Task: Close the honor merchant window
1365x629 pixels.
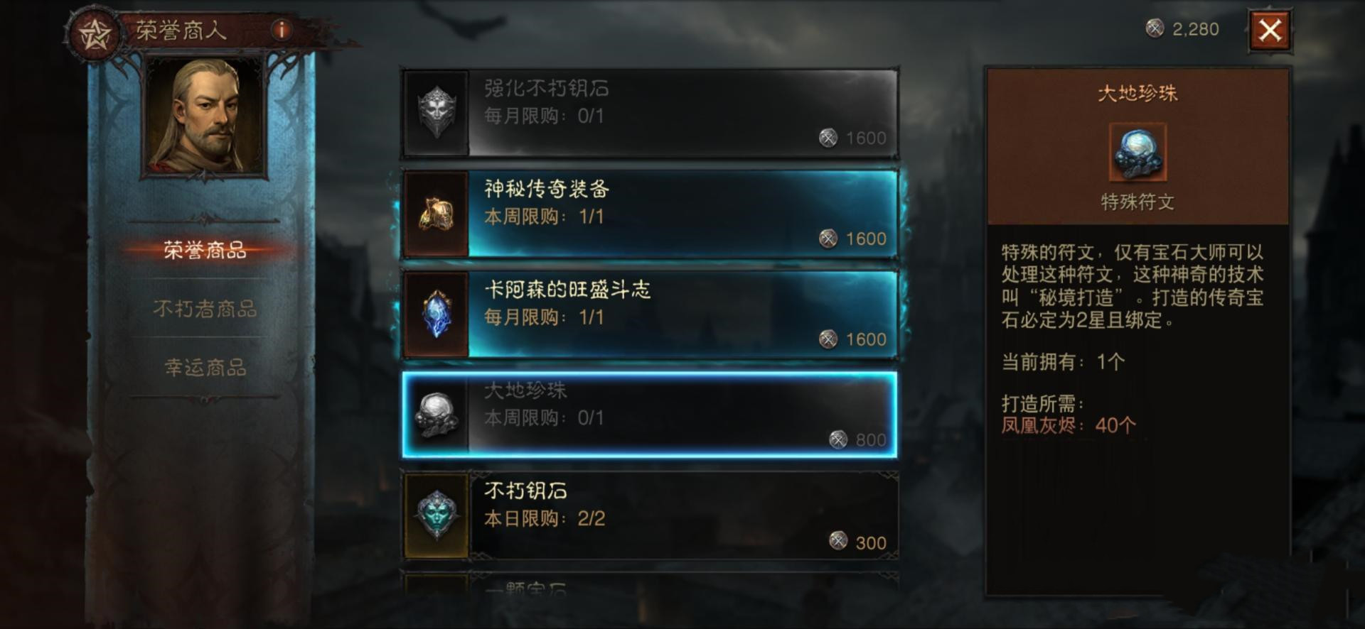Action: pos(1270,31)
